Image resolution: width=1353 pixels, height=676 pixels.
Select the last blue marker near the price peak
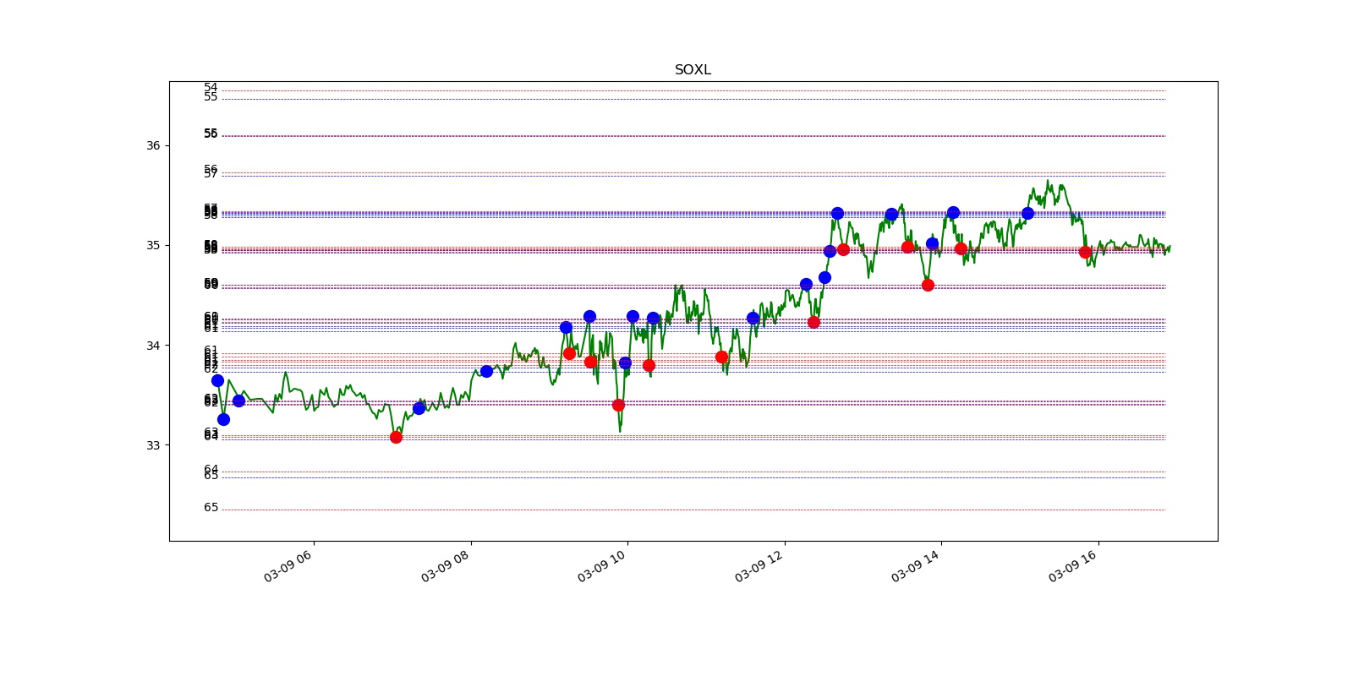(x=1027, y=213)
